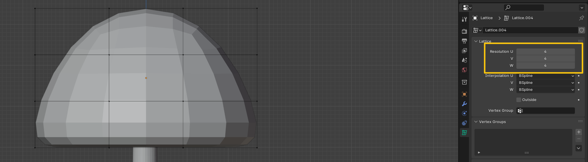Open the Interpolation V BSpline dropdown
Image resolution: width=588 pixels, height=162 pixels.
coord(546,83)
